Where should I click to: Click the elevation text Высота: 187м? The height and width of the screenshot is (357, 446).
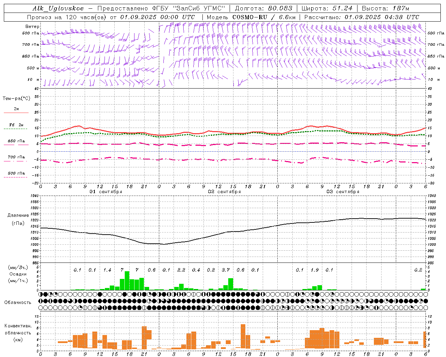point(385,8)
